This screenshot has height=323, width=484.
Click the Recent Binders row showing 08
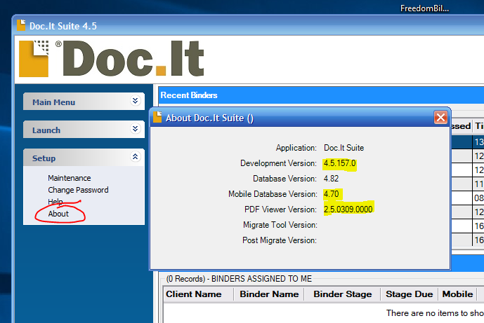click(x=468, y=198)
